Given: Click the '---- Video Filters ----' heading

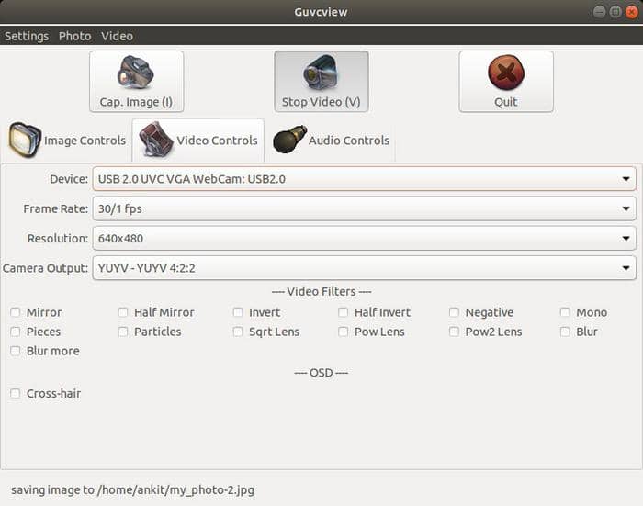Looking at the screenshot, I should click(x=321, y=291).
